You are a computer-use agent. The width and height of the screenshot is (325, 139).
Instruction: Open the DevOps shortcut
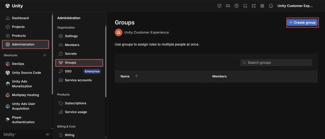pyautogui.click(x=18, y=64)
